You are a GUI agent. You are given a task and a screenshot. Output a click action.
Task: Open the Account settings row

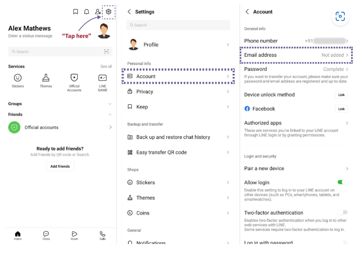click(x=178, y=76)
